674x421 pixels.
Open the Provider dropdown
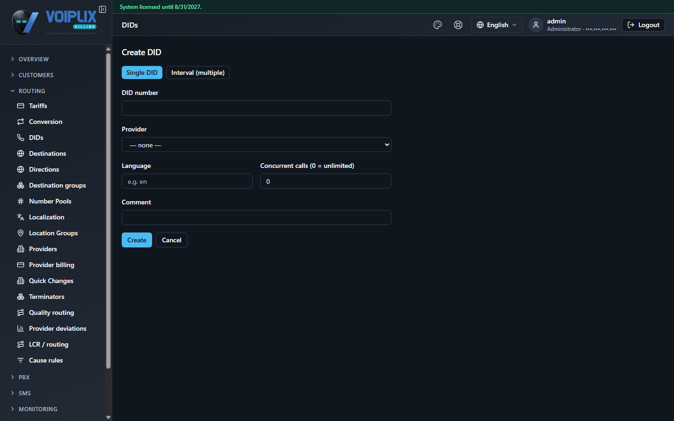[x=256, y=145]
